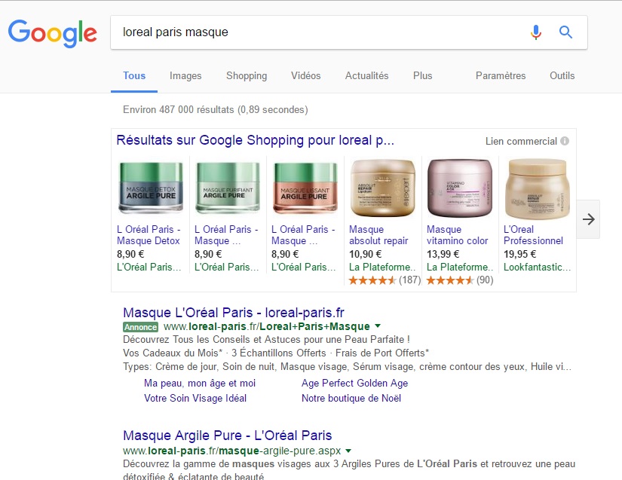Click the Lookfantastic seller name
622x480 pixels.
[x=537, y=268]
